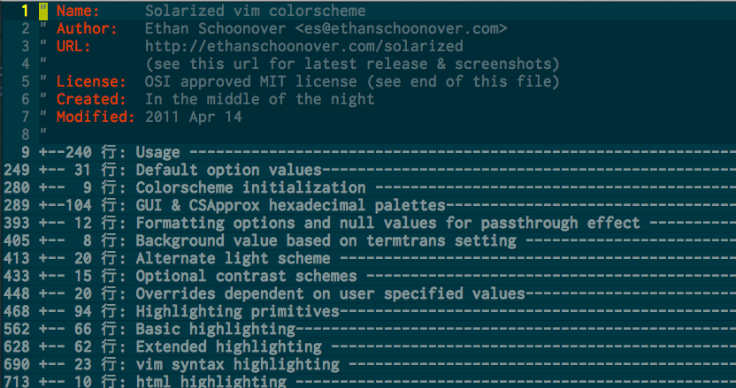Unfold the vim syntax highlighting section

(387, 364)
